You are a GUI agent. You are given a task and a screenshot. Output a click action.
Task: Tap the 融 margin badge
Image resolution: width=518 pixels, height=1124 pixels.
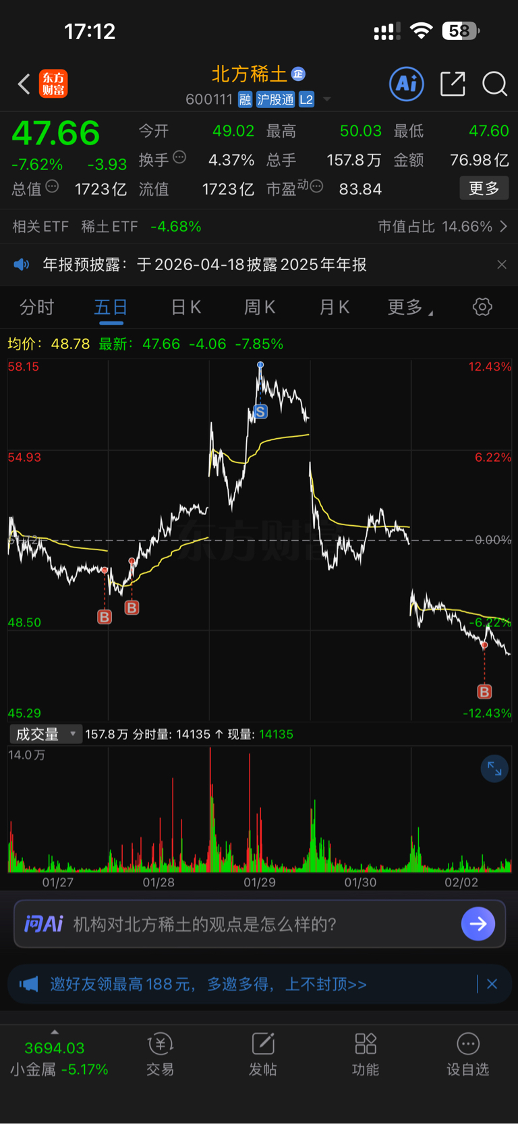click(245, 100)
